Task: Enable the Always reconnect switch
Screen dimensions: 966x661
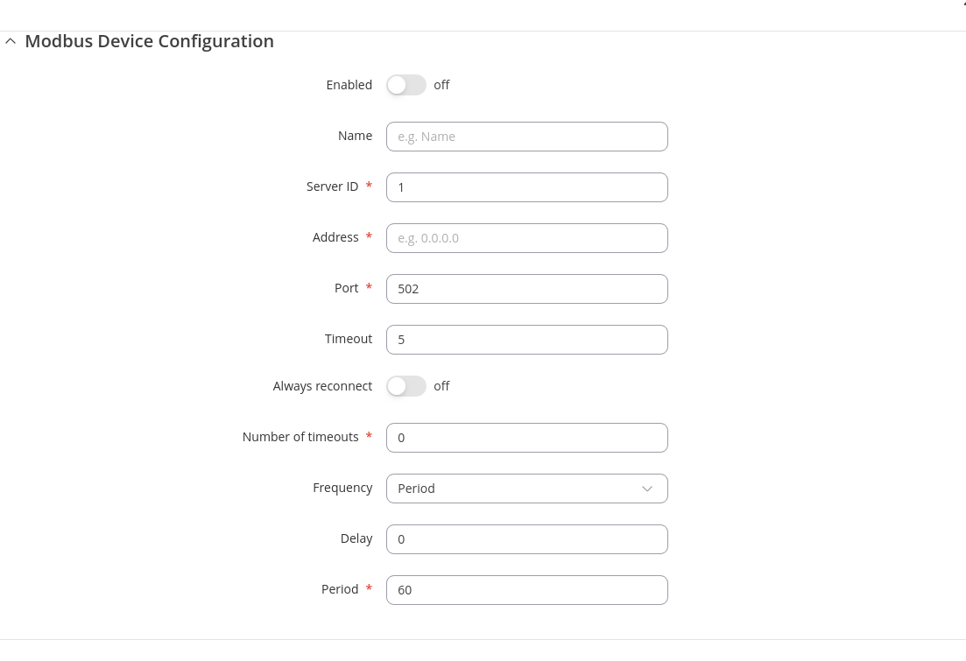Action: click(x=405, y=386)
